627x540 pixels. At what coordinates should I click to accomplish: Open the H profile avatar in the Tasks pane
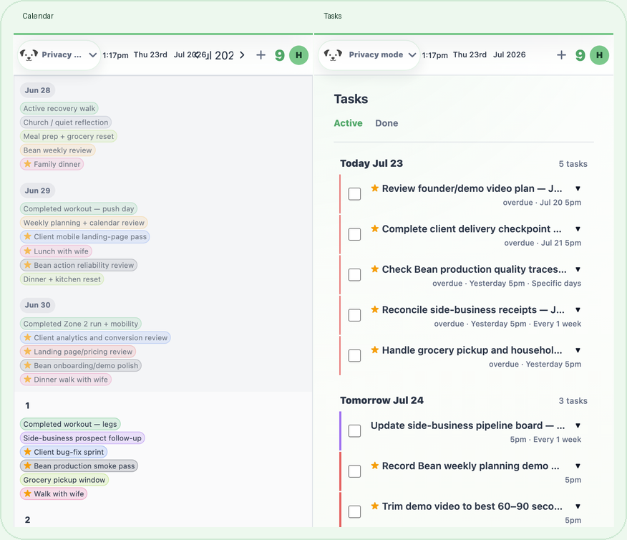point(599,55)
